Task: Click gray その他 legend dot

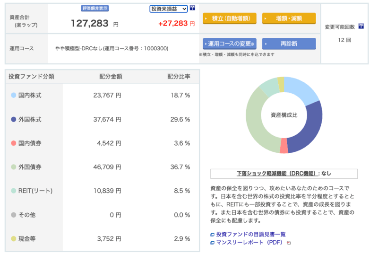Action: [14, 215]
